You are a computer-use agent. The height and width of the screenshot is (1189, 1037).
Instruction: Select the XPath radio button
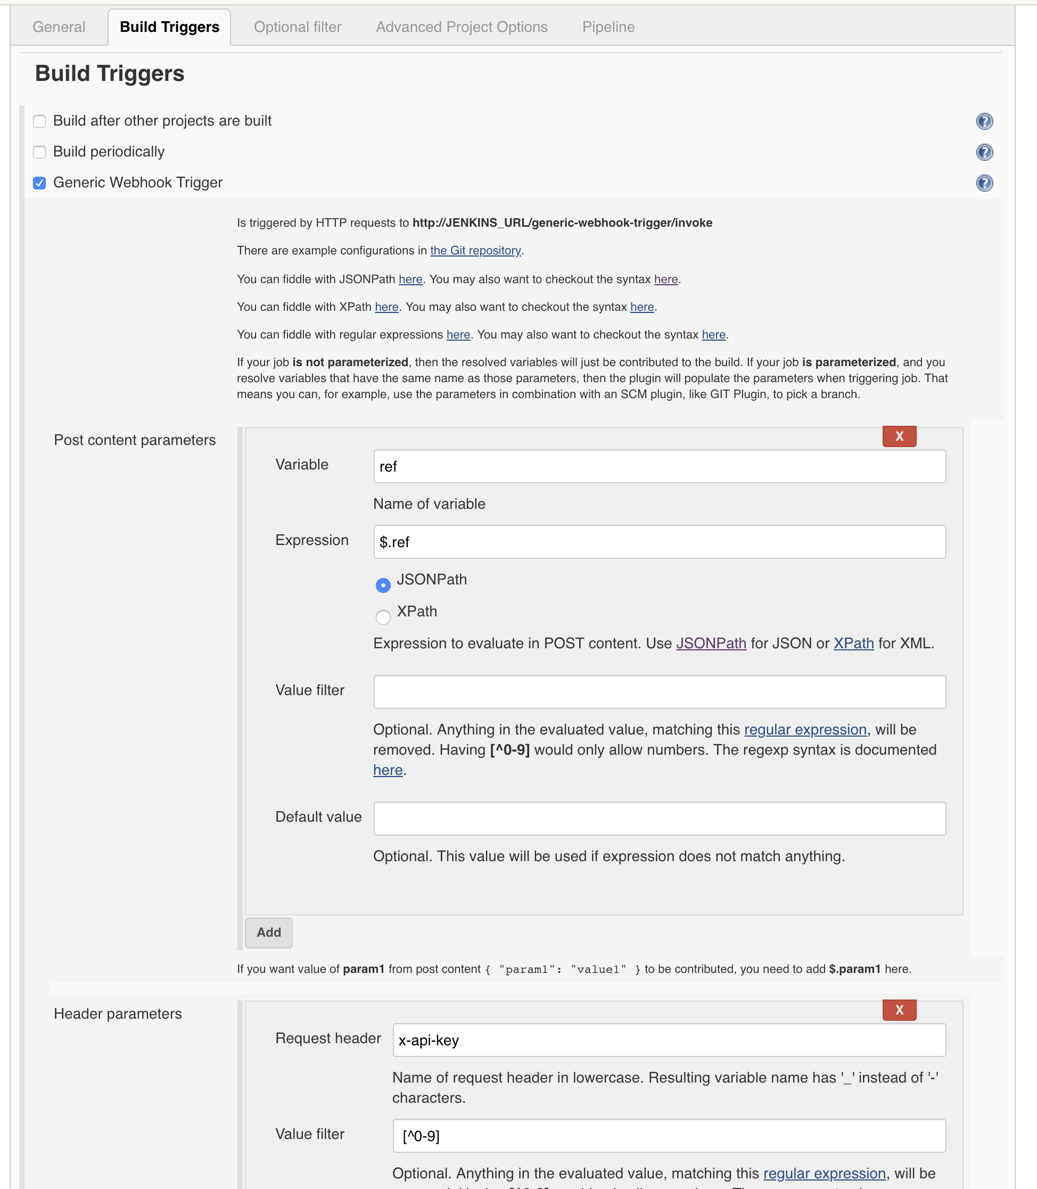383,617
